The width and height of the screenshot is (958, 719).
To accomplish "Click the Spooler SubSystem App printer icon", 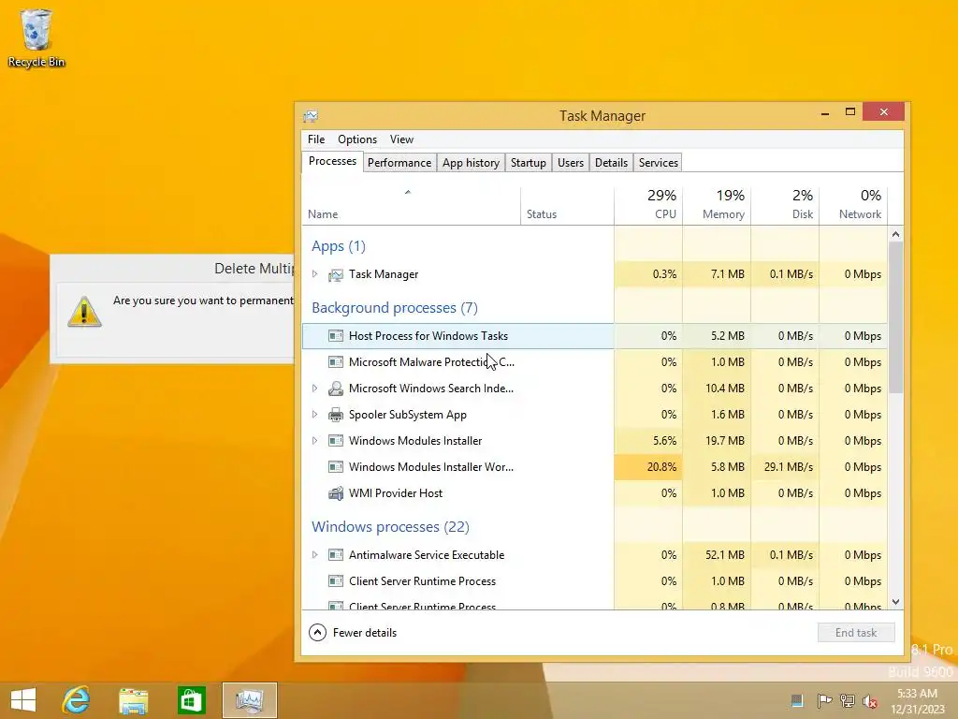I will (336, 415).
